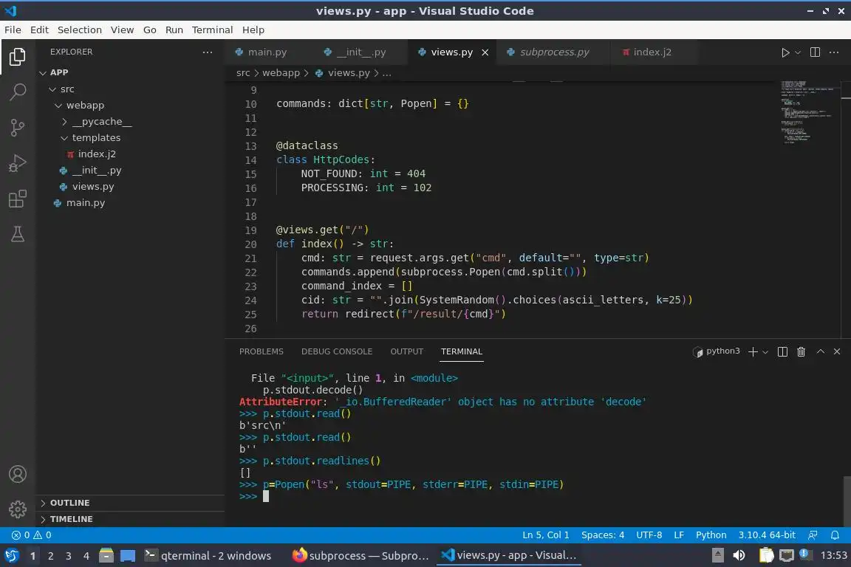
Task: Open the Search view in activity bar
Action: [18, 92]
